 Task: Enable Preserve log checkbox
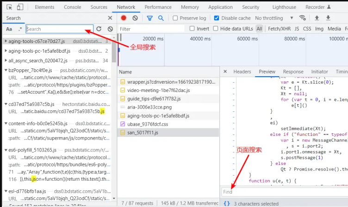[175, 18]
